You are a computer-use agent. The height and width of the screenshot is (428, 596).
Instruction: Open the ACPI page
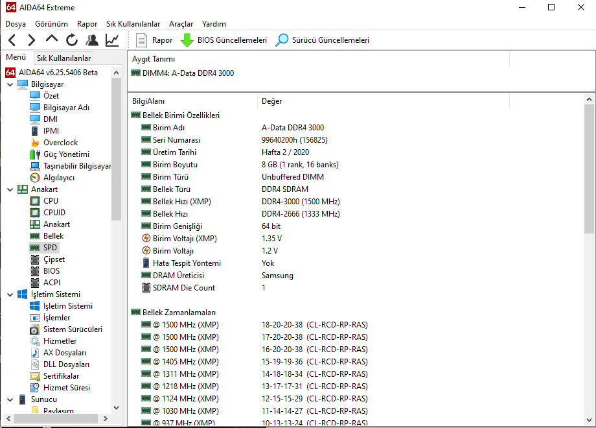[x=45, y=283]
